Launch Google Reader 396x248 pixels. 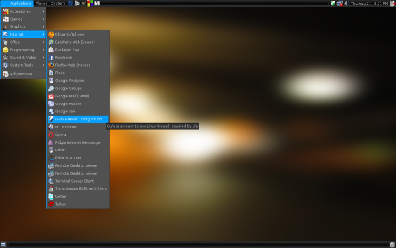[x=78, y=104]
